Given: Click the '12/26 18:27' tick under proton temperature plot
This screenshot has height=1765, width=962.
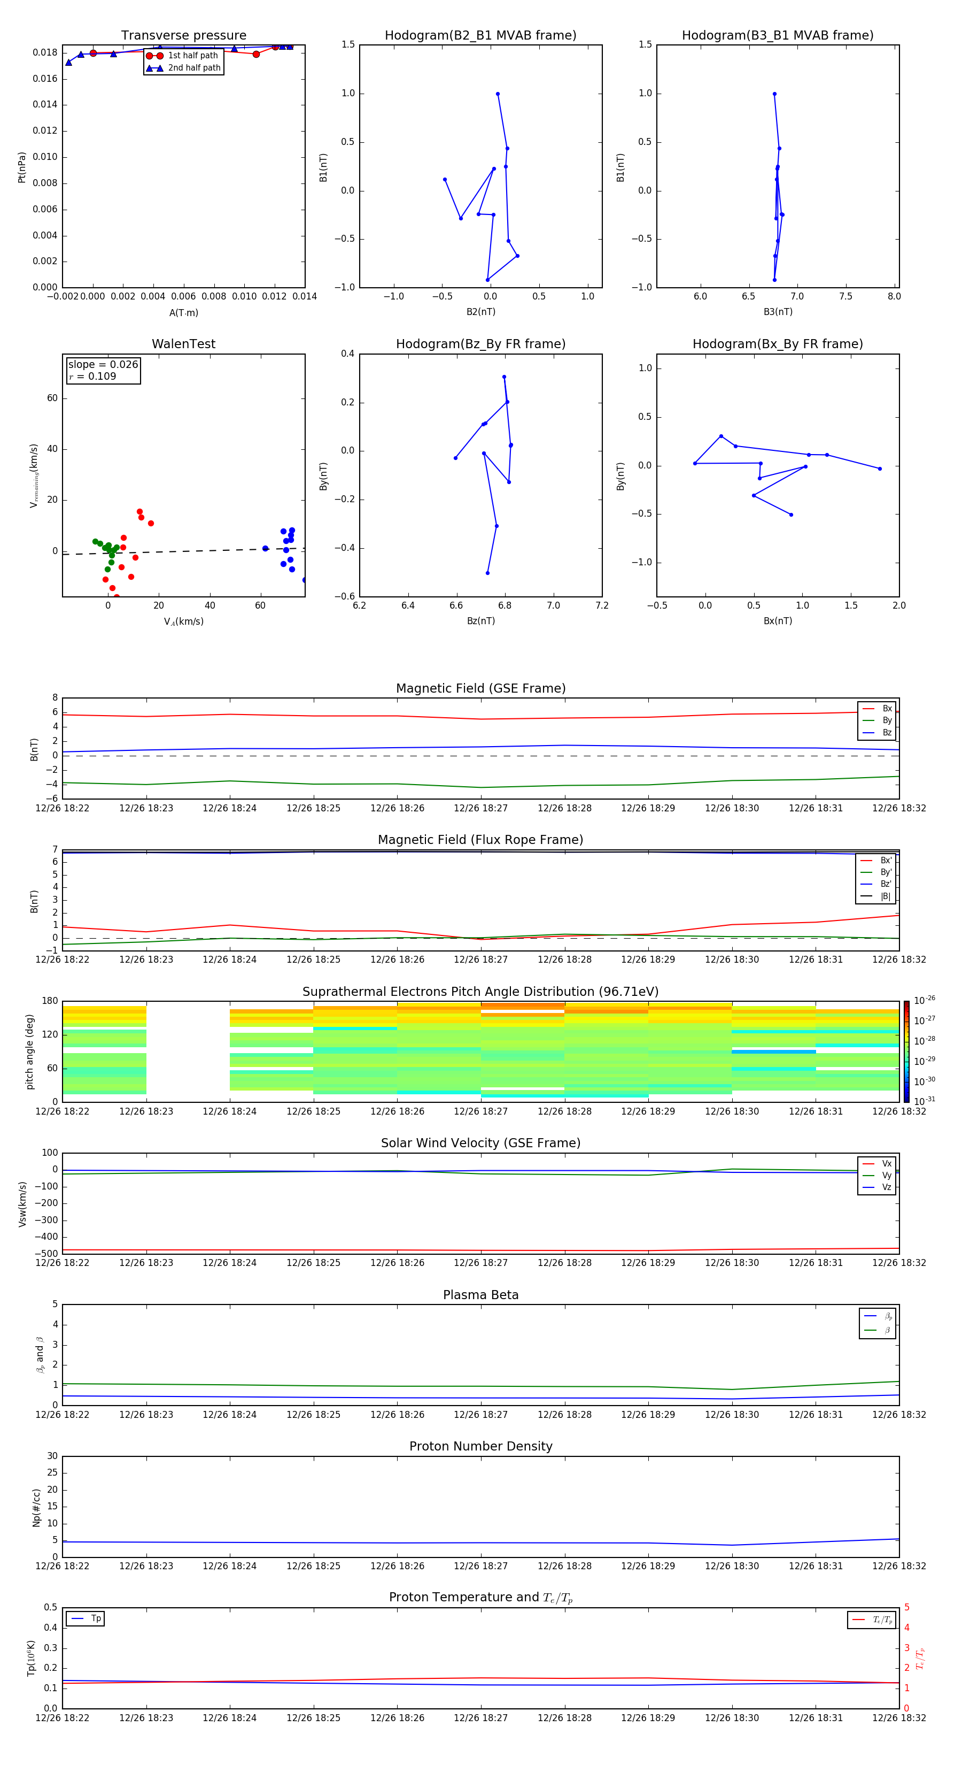Looking at the screenshot, I should (480, 1718).
